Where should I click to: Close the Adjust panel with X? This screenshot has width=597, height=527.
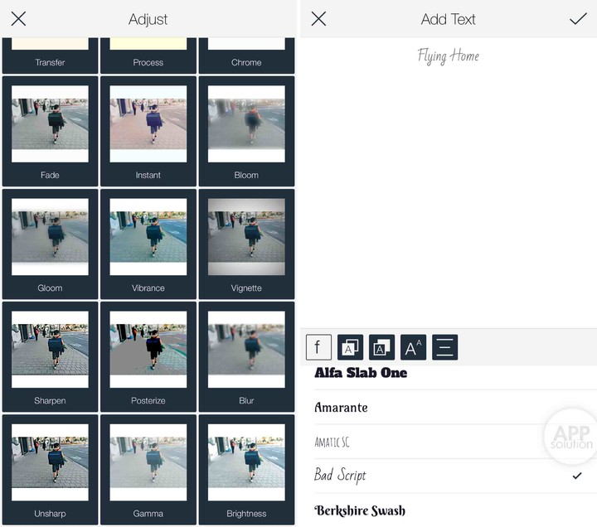[x=18, y=19]
